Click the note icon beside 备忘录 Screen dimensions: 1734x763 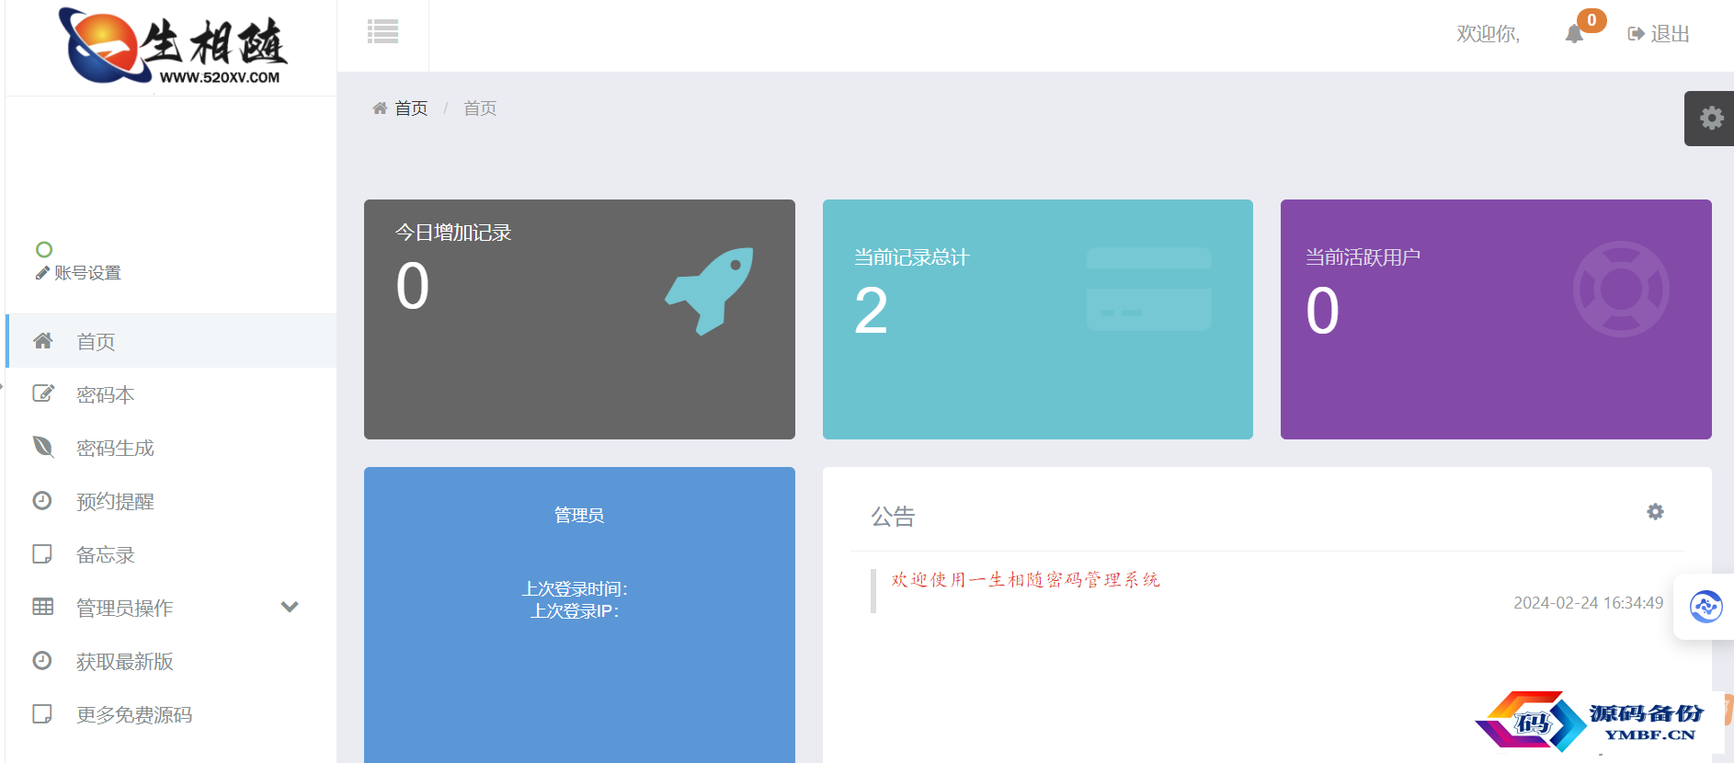coord(42,553)
